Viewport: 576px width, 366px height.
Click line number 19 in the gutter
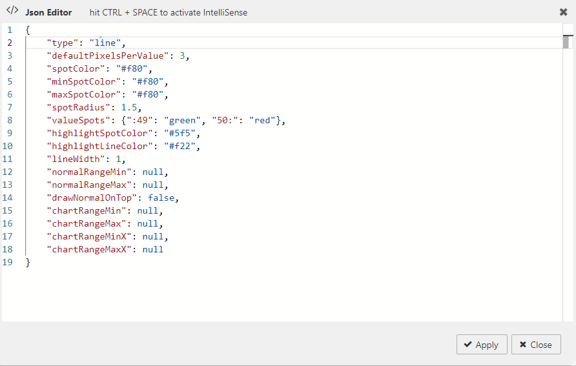tap(8, 263)
